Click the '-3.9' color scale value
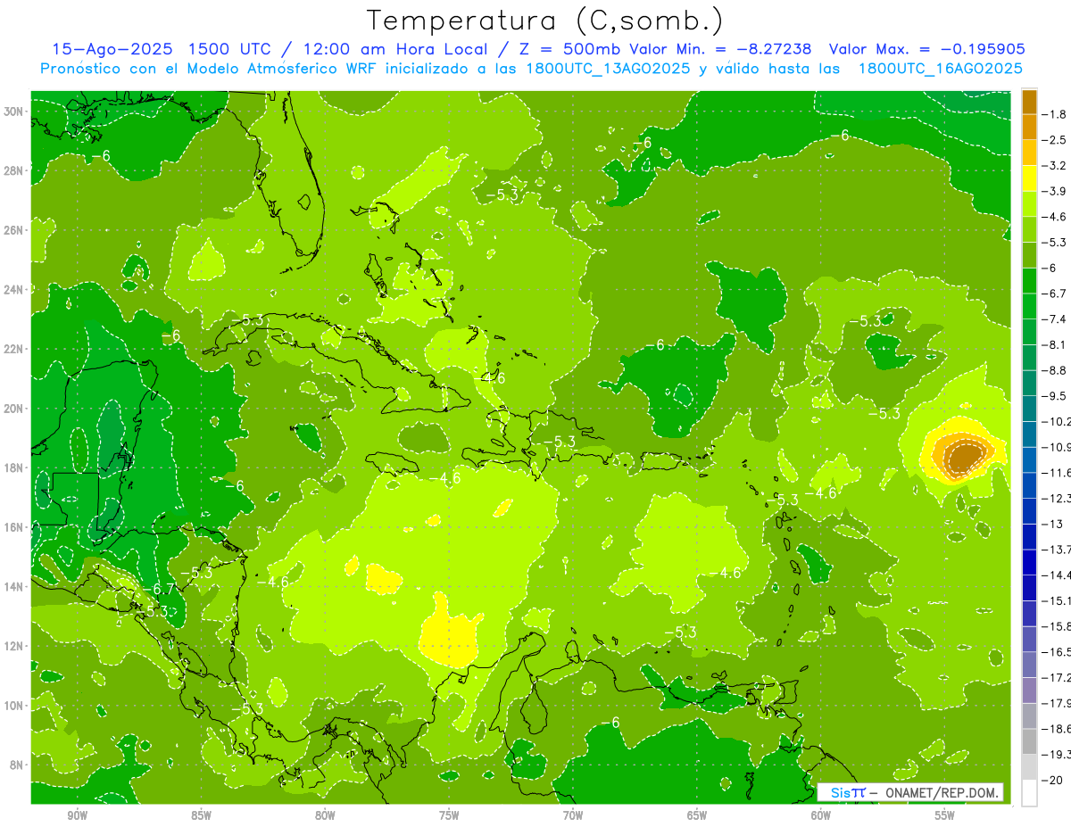The width and height of the screenshot is (1071, 827). click(x=1054, y=191)
